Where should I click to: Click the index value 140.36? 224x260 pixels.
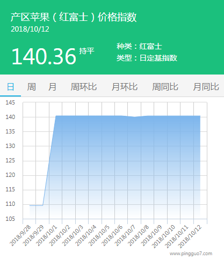coord(44,56)
